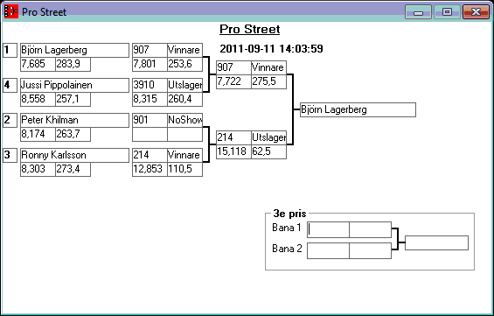
Task: Click the 15,118 final time field
Action: tap(233, 151)
